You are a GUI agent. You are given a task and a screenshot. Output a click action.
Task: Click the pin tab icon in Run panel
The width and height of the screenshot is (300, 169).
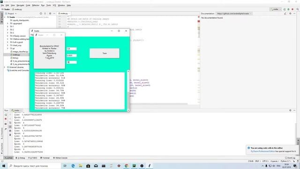tap(6, 130)
